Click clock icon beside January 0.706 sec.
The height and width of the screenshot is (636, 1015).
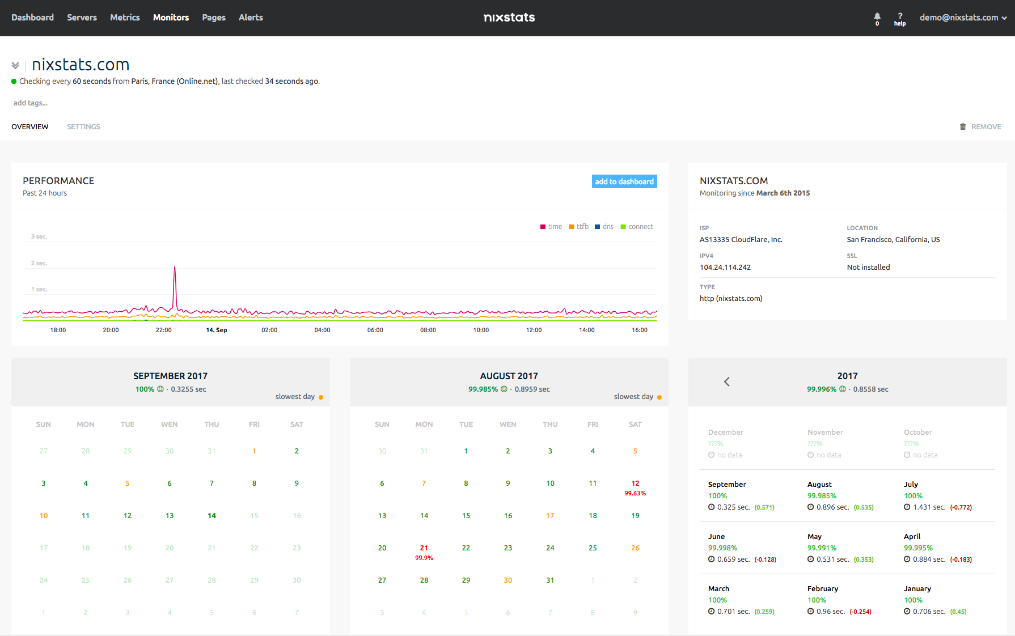click(907, 611)
